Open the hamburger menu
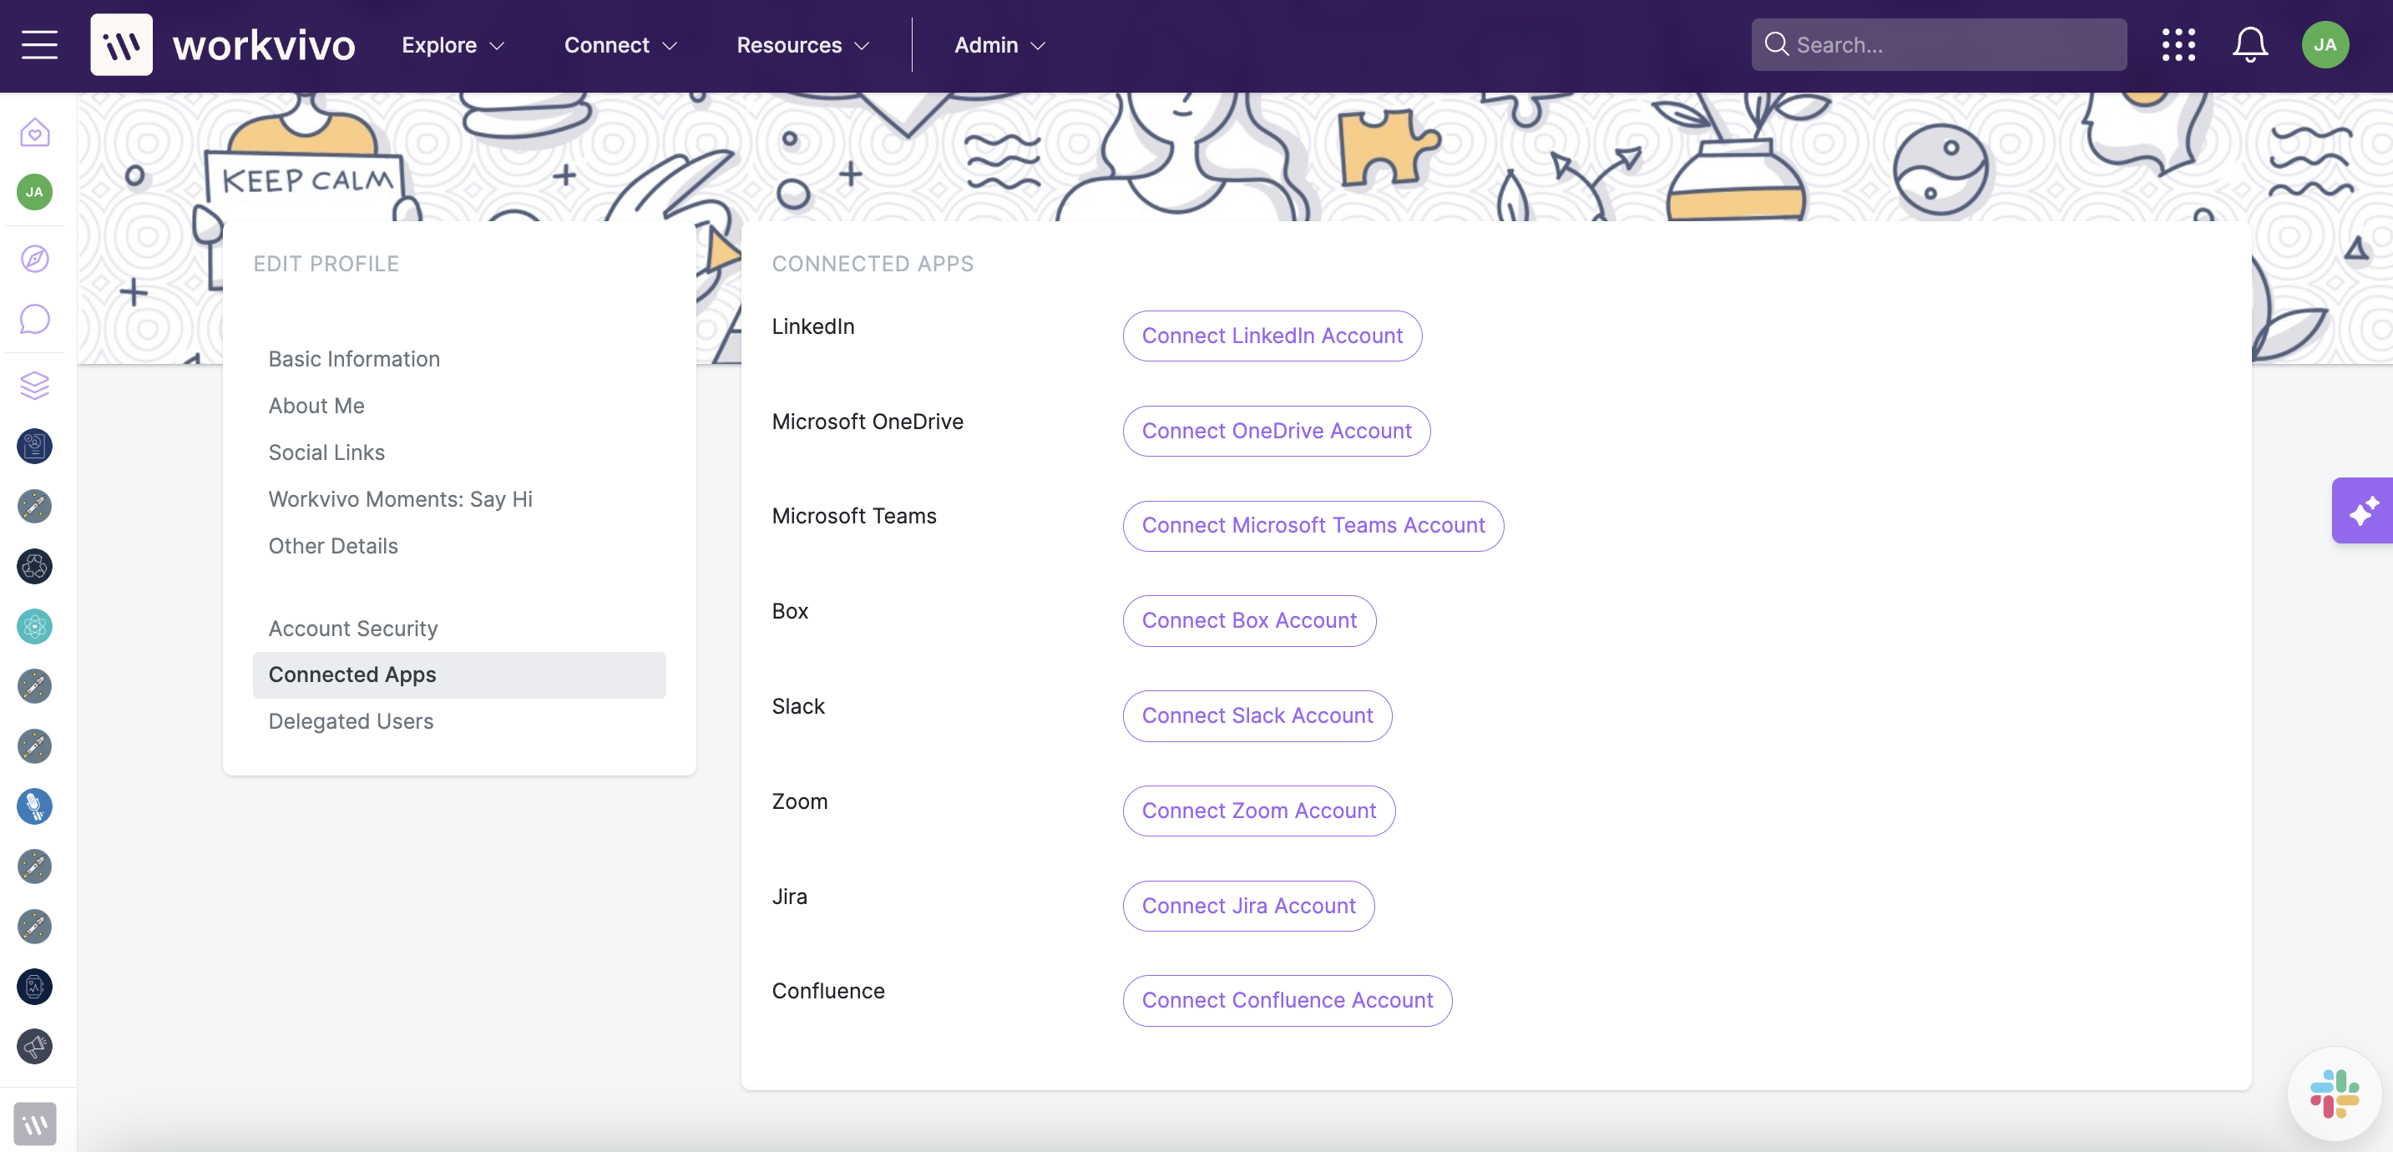 pyautogui.click(x=40, y=44)
